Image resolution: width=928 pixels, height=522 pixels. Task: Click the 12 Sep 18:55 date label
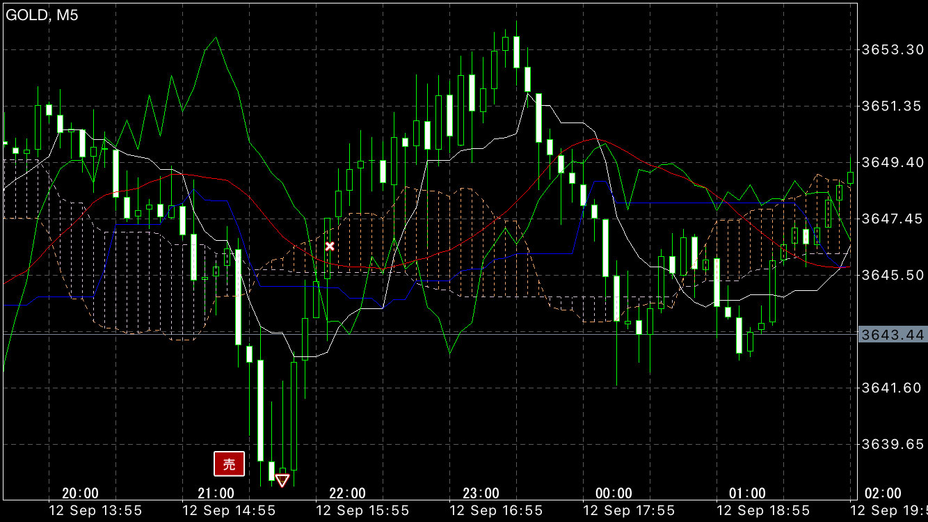click(x=763, y=511)
